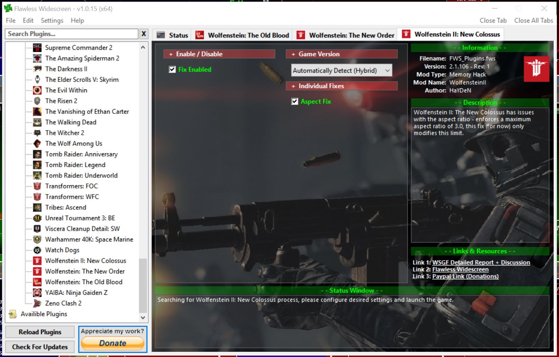Open the Paypal Link (Donations)

465,276
